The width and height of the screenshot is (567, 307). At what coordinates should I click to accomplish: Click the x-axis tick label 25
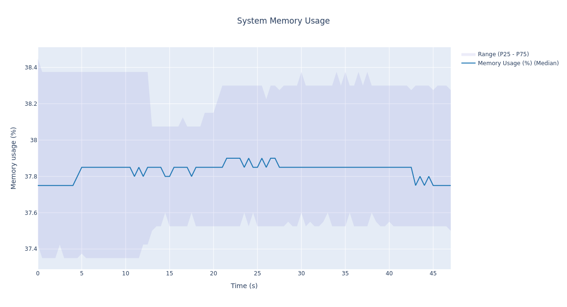pos(258,273)
